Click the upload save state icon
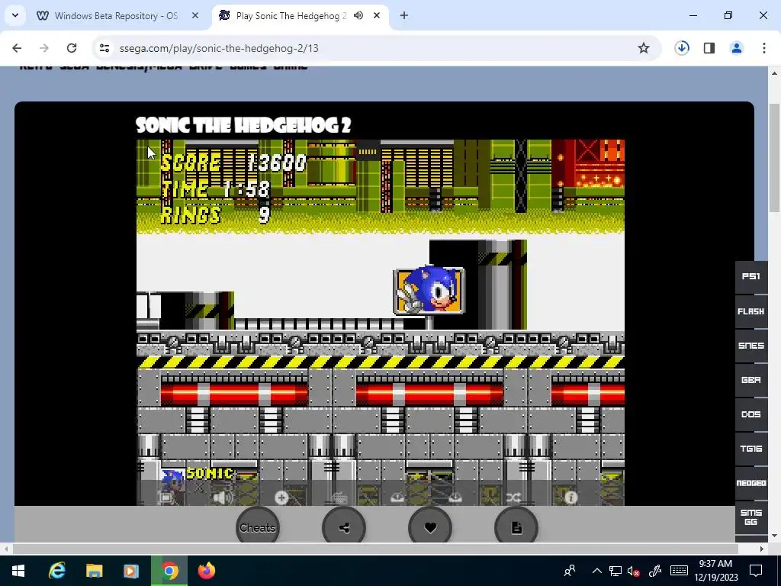 click(x=397, y=497)
